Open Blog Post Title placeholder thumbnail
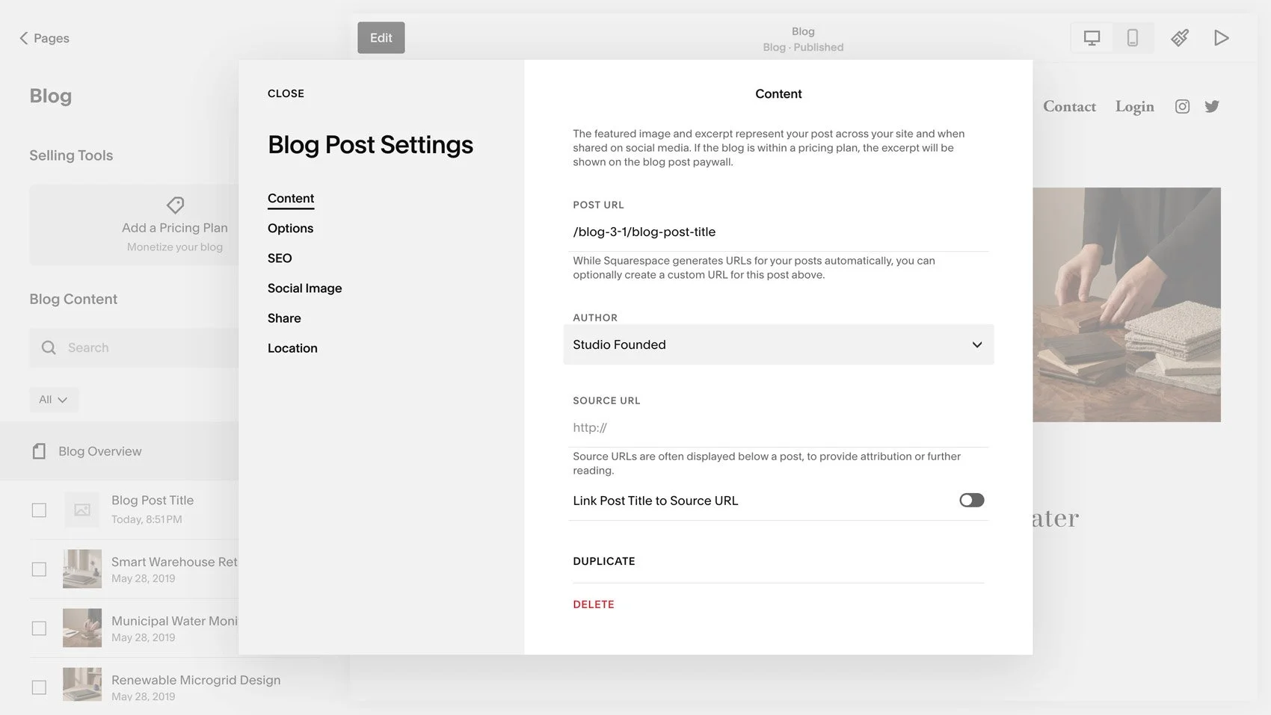1271x715 pixels. click(x=82, y=510)
